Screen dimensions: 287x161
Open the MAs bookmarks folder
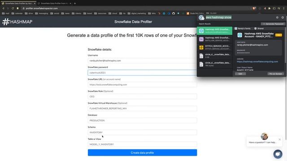tap(152, 13)
